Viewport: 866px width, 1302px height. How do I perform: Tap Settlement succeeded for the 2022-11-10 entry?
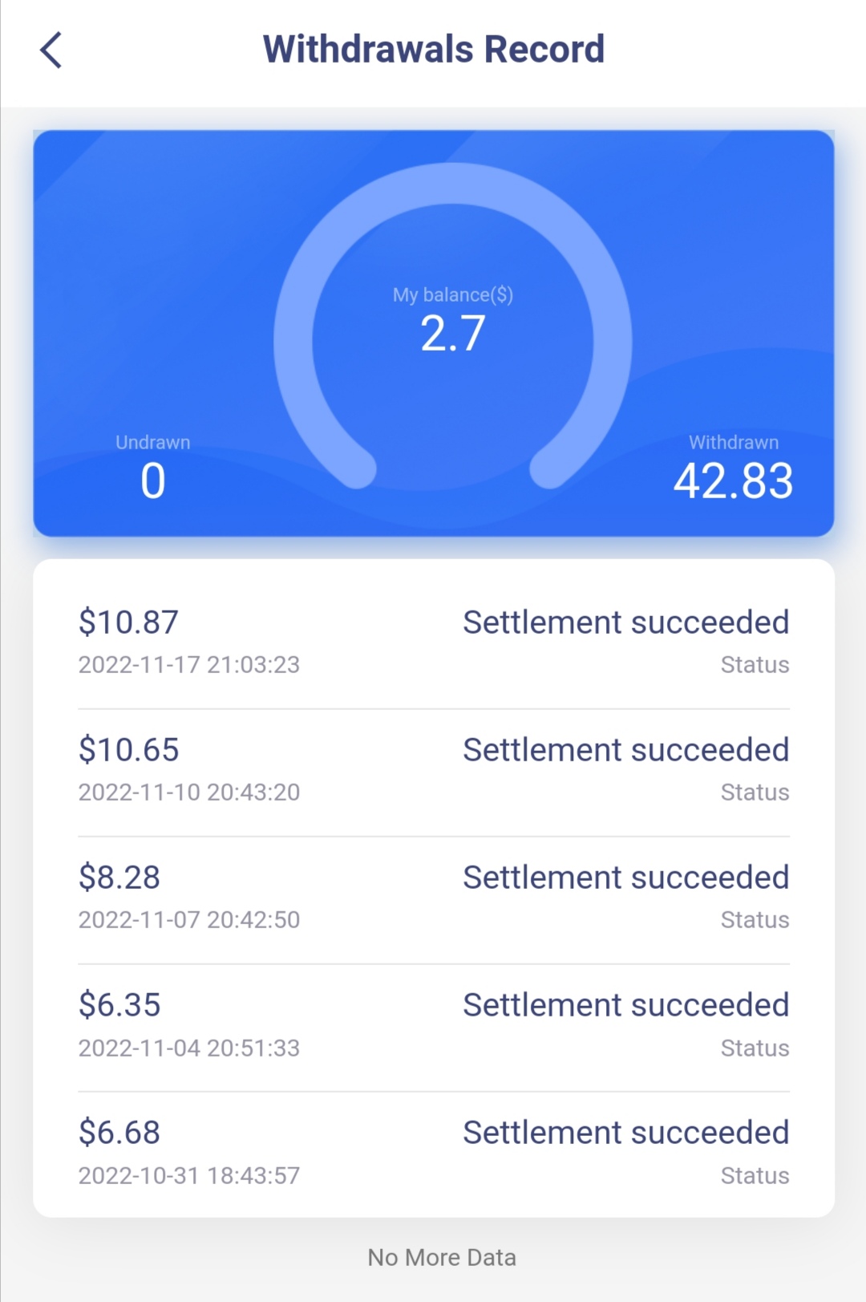(x=626, y=750)
